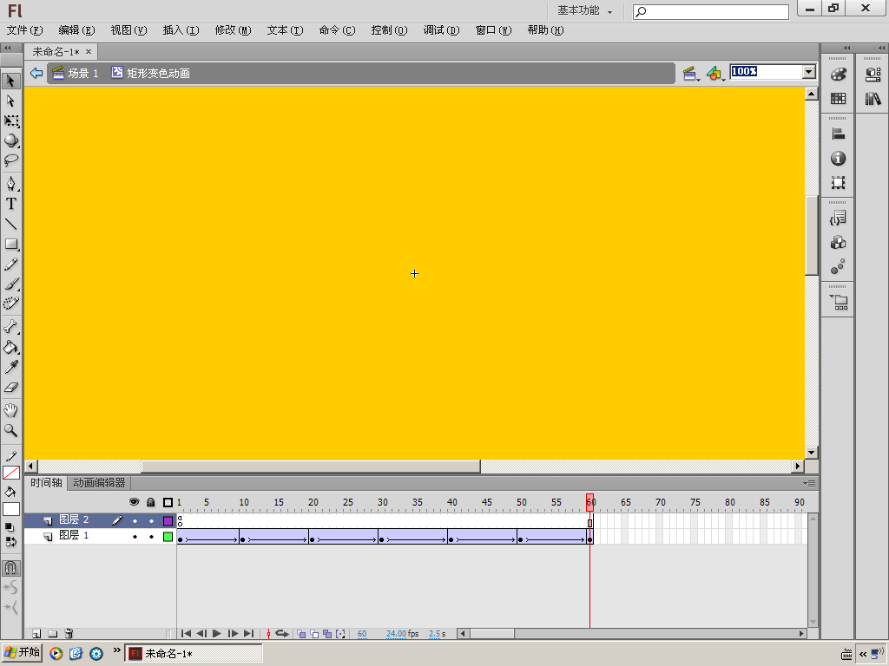
Task: Go to the first frame
Action: tap(186, 634)
